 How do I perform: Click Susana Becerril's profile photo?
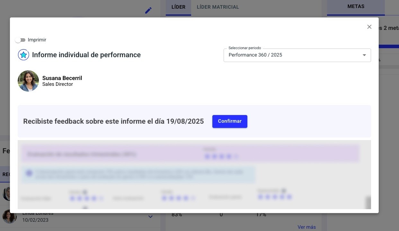click(x=28, y=81)
